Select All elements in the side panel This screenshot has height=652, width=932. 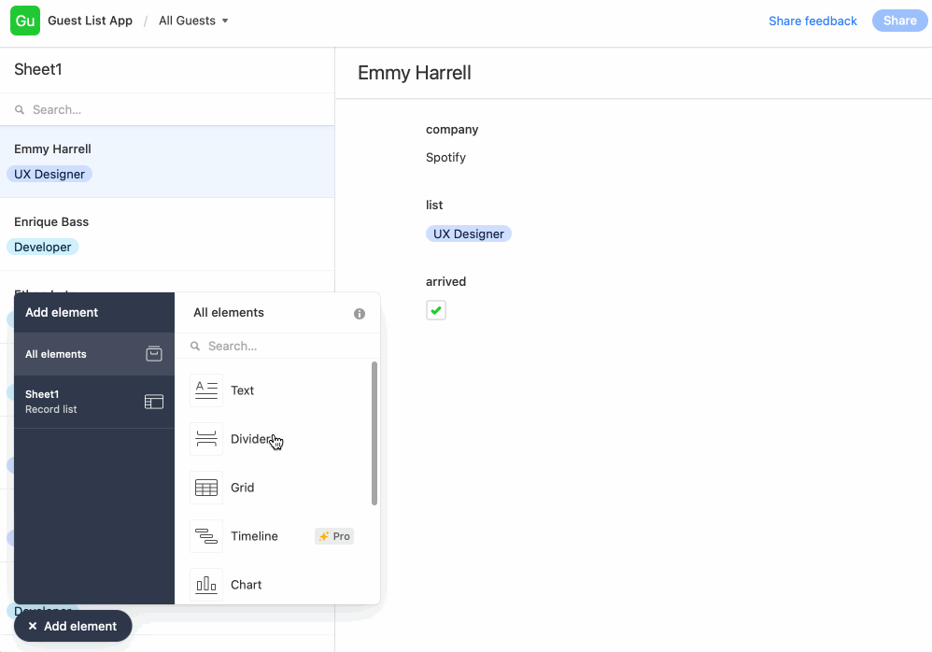(56, 354)
